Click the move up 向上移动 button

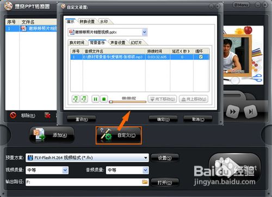(194, 99)
